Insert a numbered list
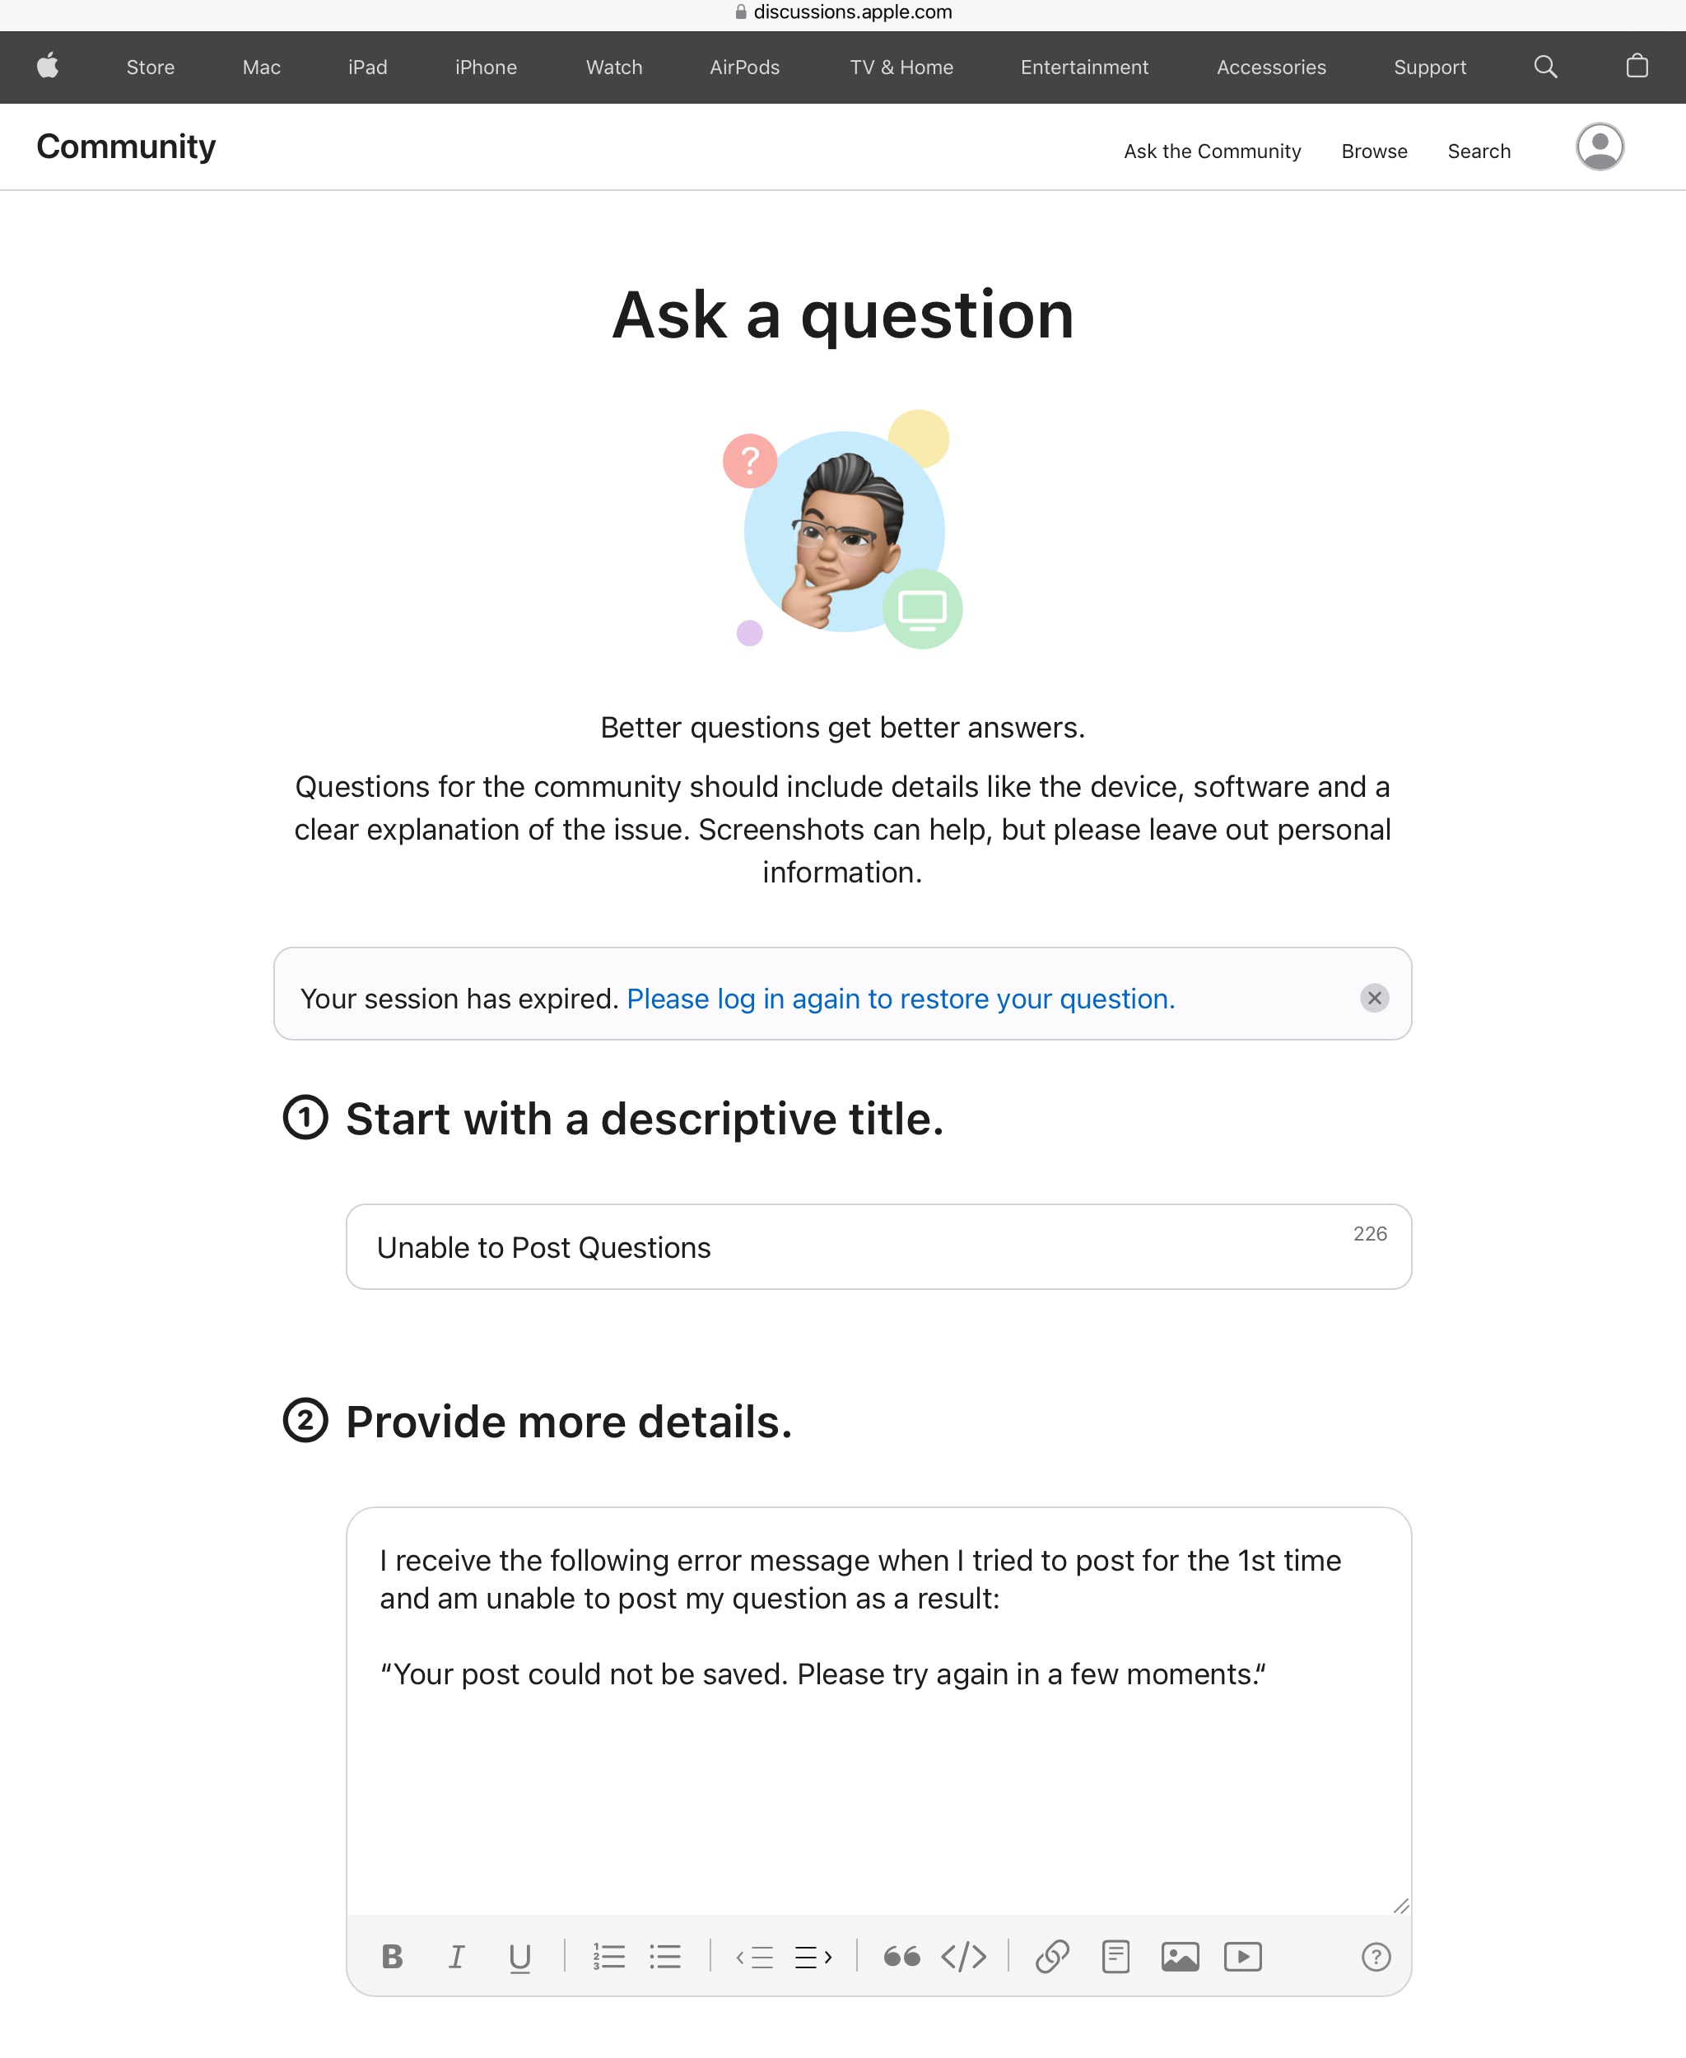This screenshot has height=2058, width=1686. click(609, 1956)
